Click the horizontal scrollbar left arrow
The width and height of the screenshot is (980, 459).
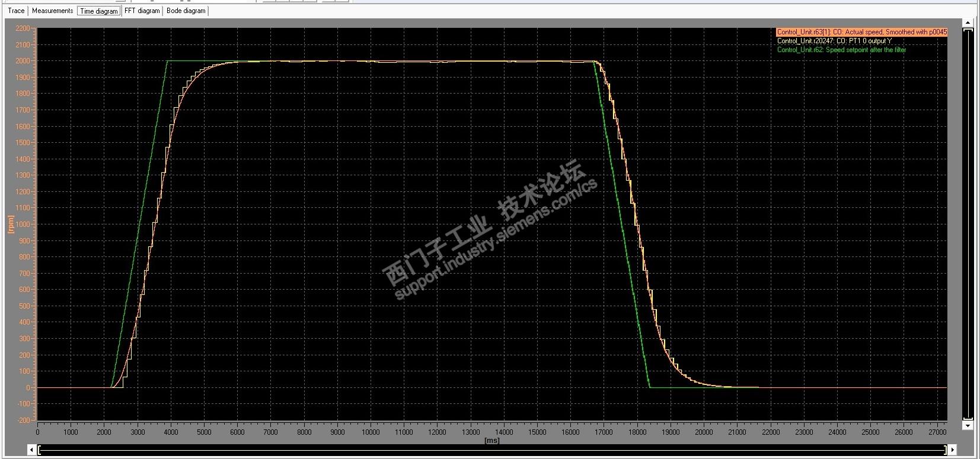pyautogui.click(x=32, y=450)
